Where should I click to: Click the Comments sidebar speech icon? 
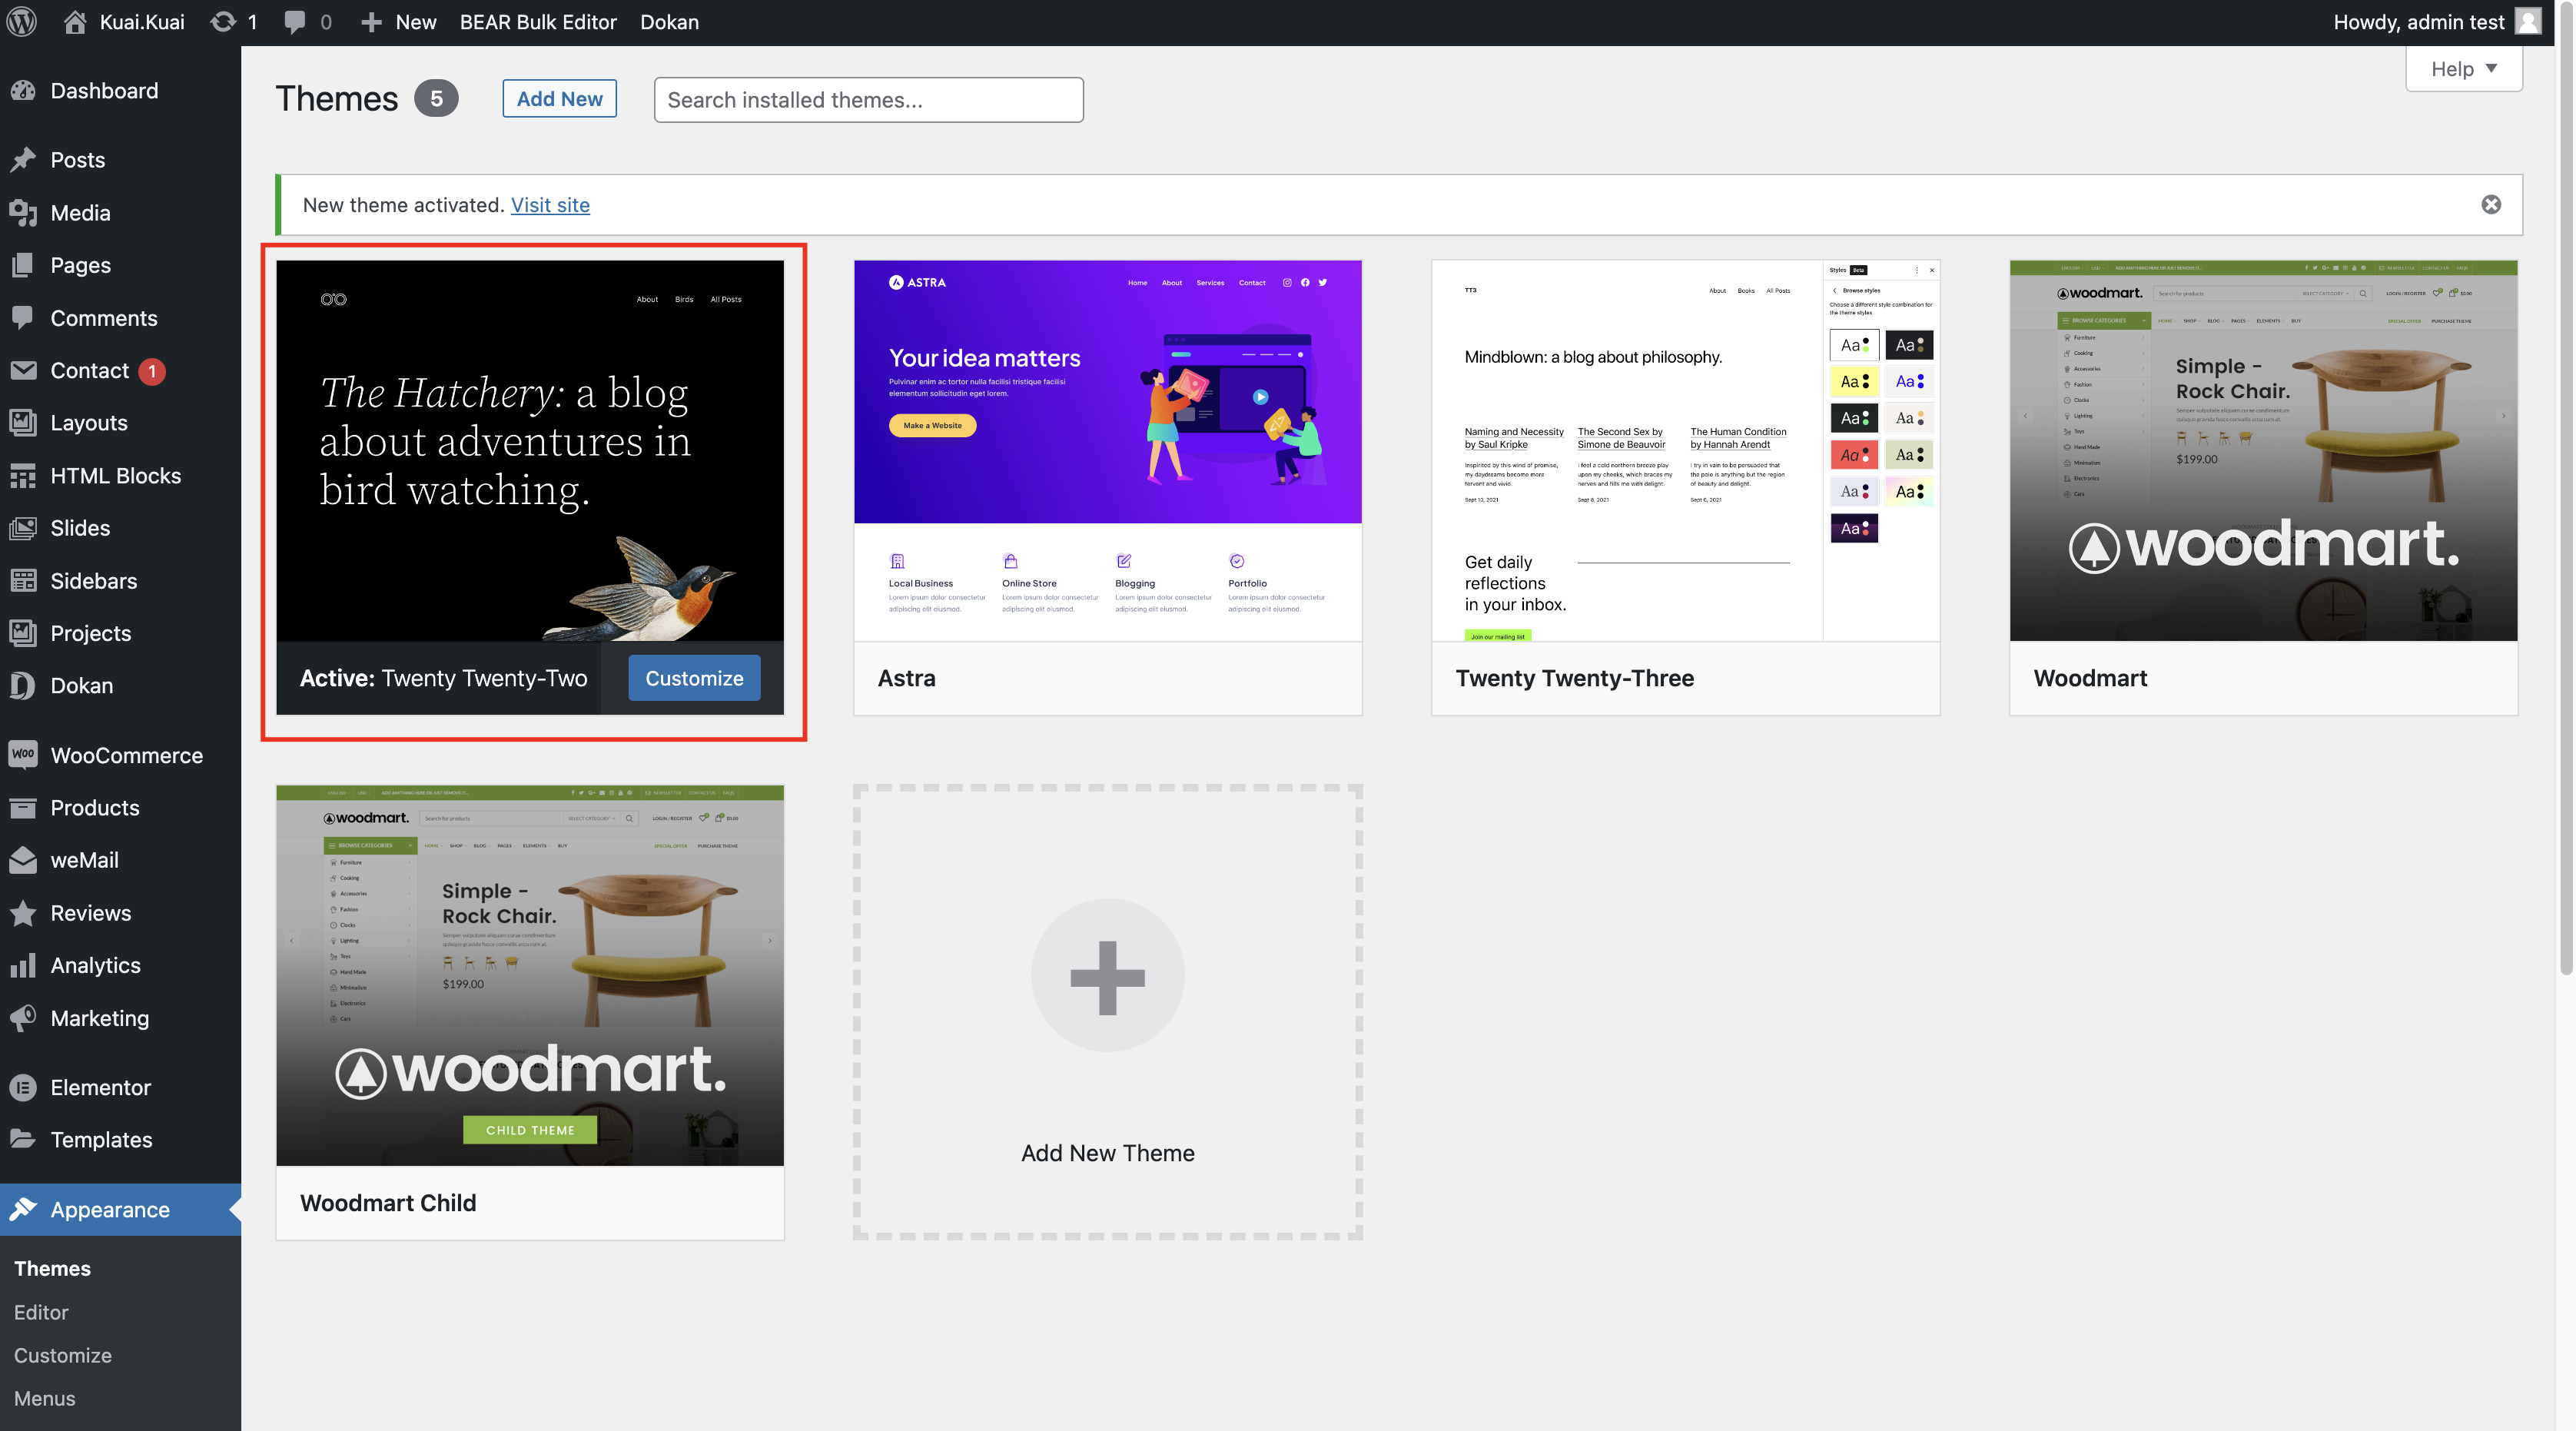tap(23, 318)
